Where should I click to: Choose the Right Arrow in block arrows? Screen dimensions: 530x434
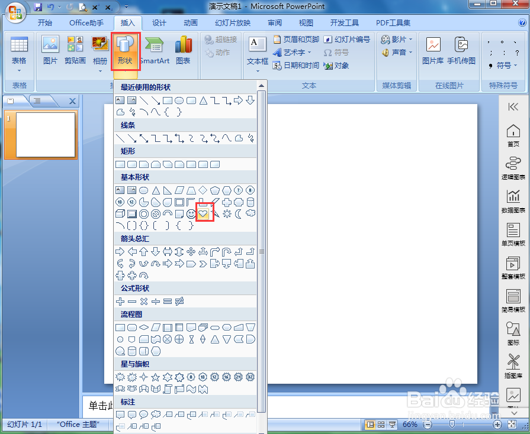[120, 251]
